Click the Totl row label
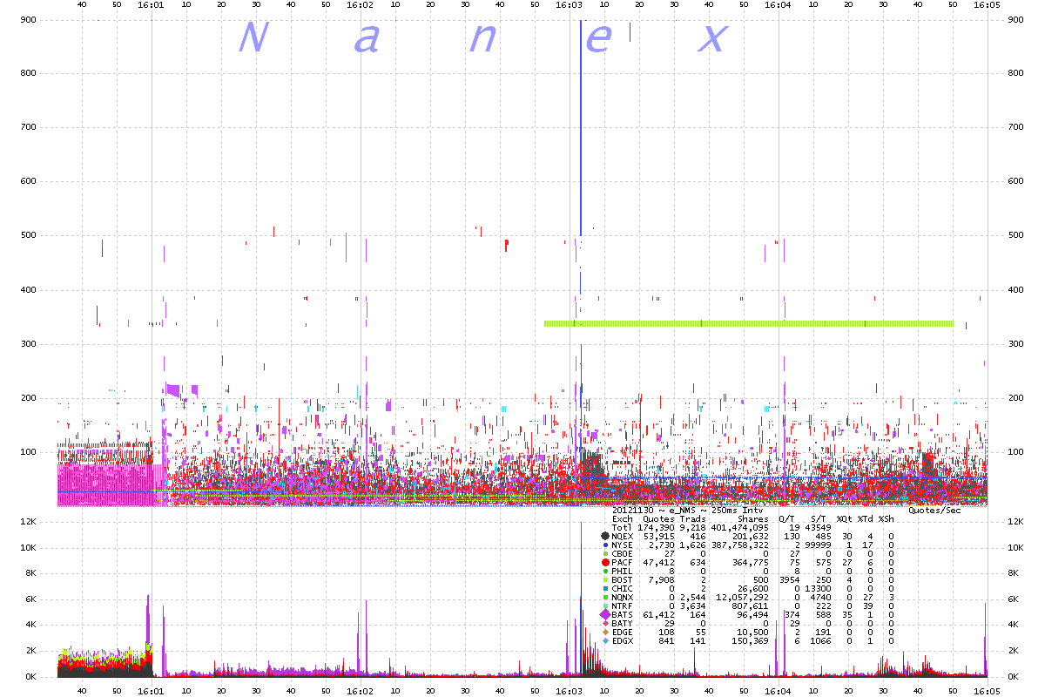Screen dimensions: 1045x697 (x=622, y=527)
